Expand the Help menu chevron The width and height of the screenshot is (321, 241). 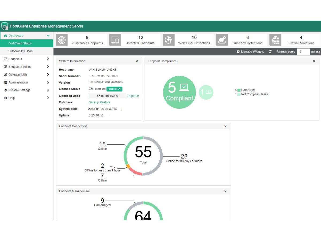[48, 98]
